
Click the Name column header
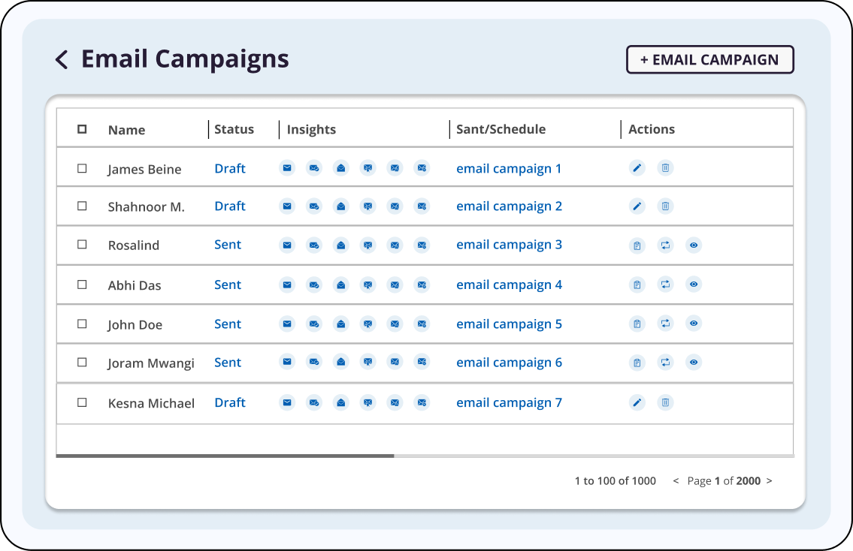point(126,130)
